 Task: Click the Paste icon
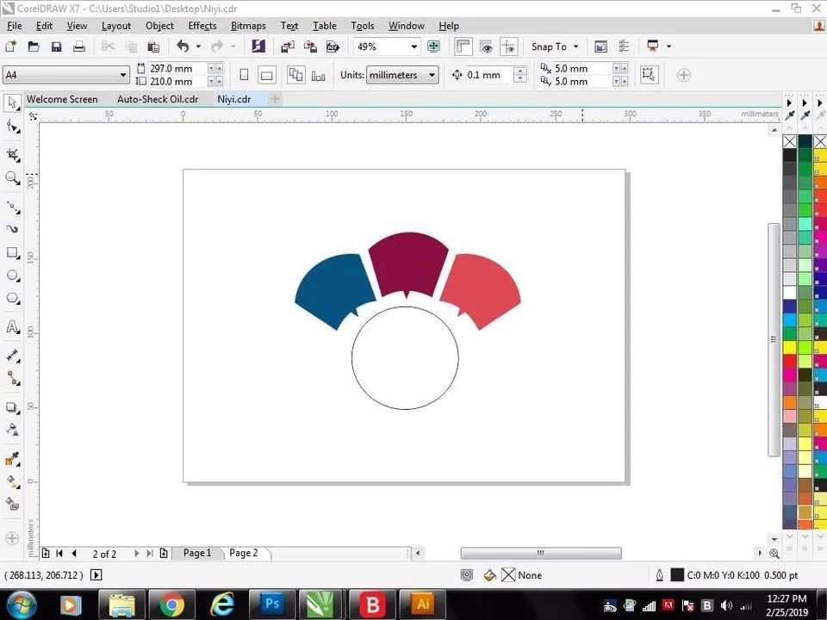(153, 46)
